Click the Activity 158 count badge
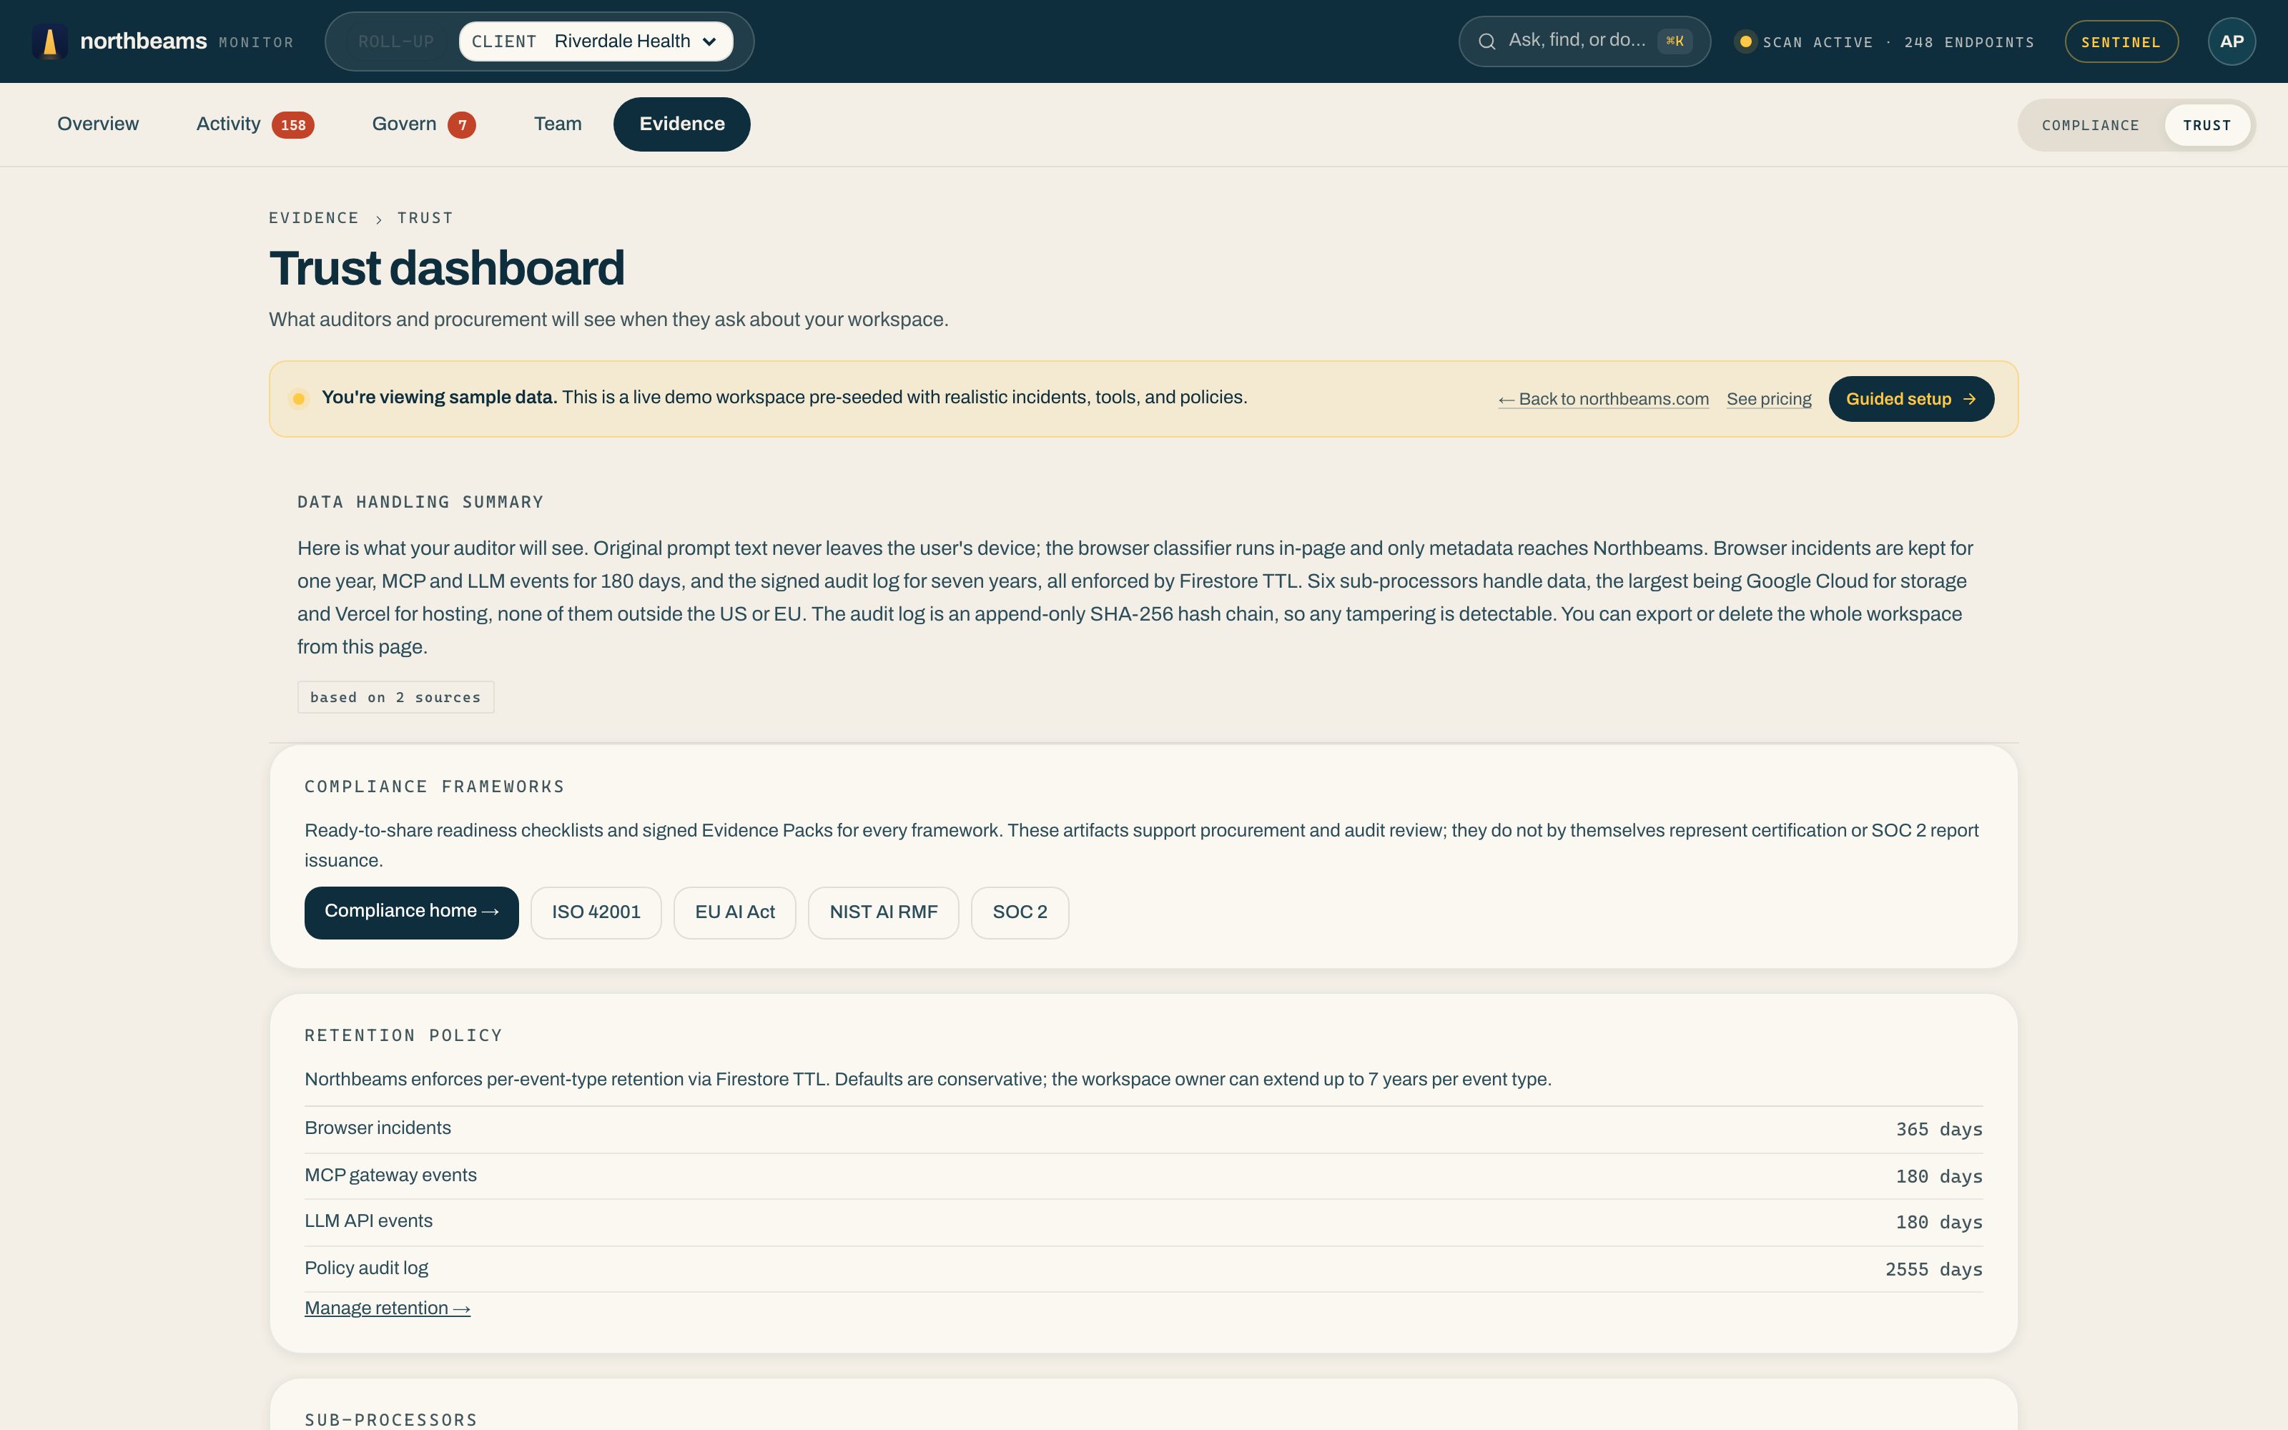Image resolution: width=2288 pixels, height=1430 pixels. (293, 125)
